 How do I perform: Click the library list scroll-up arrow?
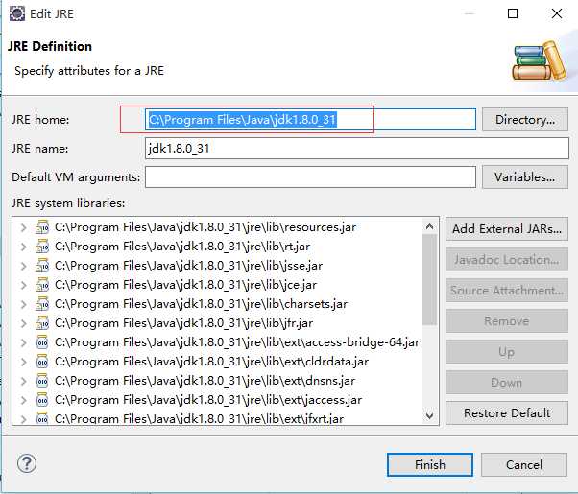point(429,226)
